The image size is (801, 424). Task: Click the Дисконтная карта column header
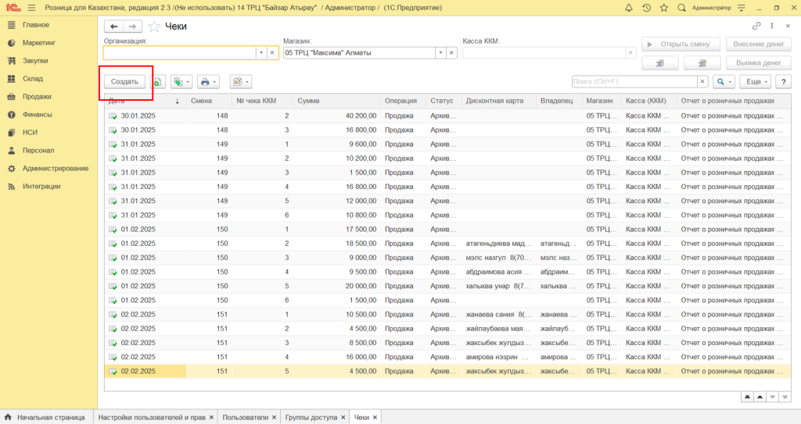pos(498,101)
